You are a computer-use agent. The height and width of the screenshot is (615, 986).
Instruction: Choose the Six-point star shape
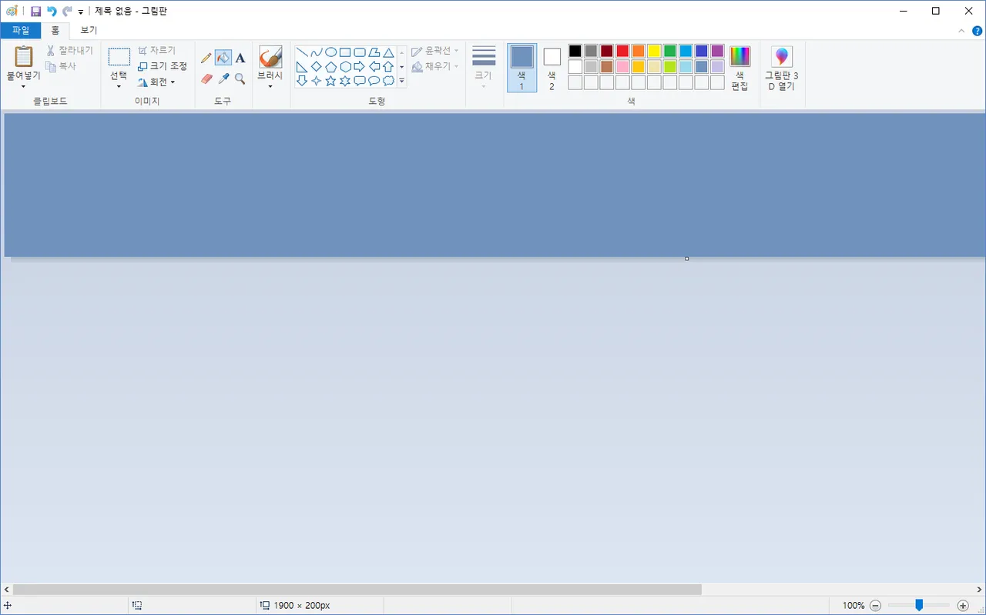point(345,81)
